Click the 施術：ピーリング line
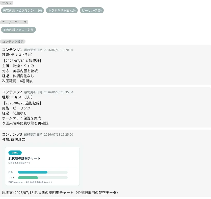Screen dimensions: 211x199 pyautogui.click(x=16, y=108)
